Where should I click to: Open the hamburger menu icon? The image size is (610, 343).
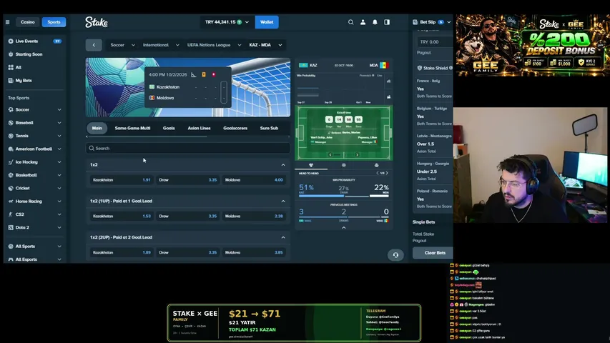[7, 22]
